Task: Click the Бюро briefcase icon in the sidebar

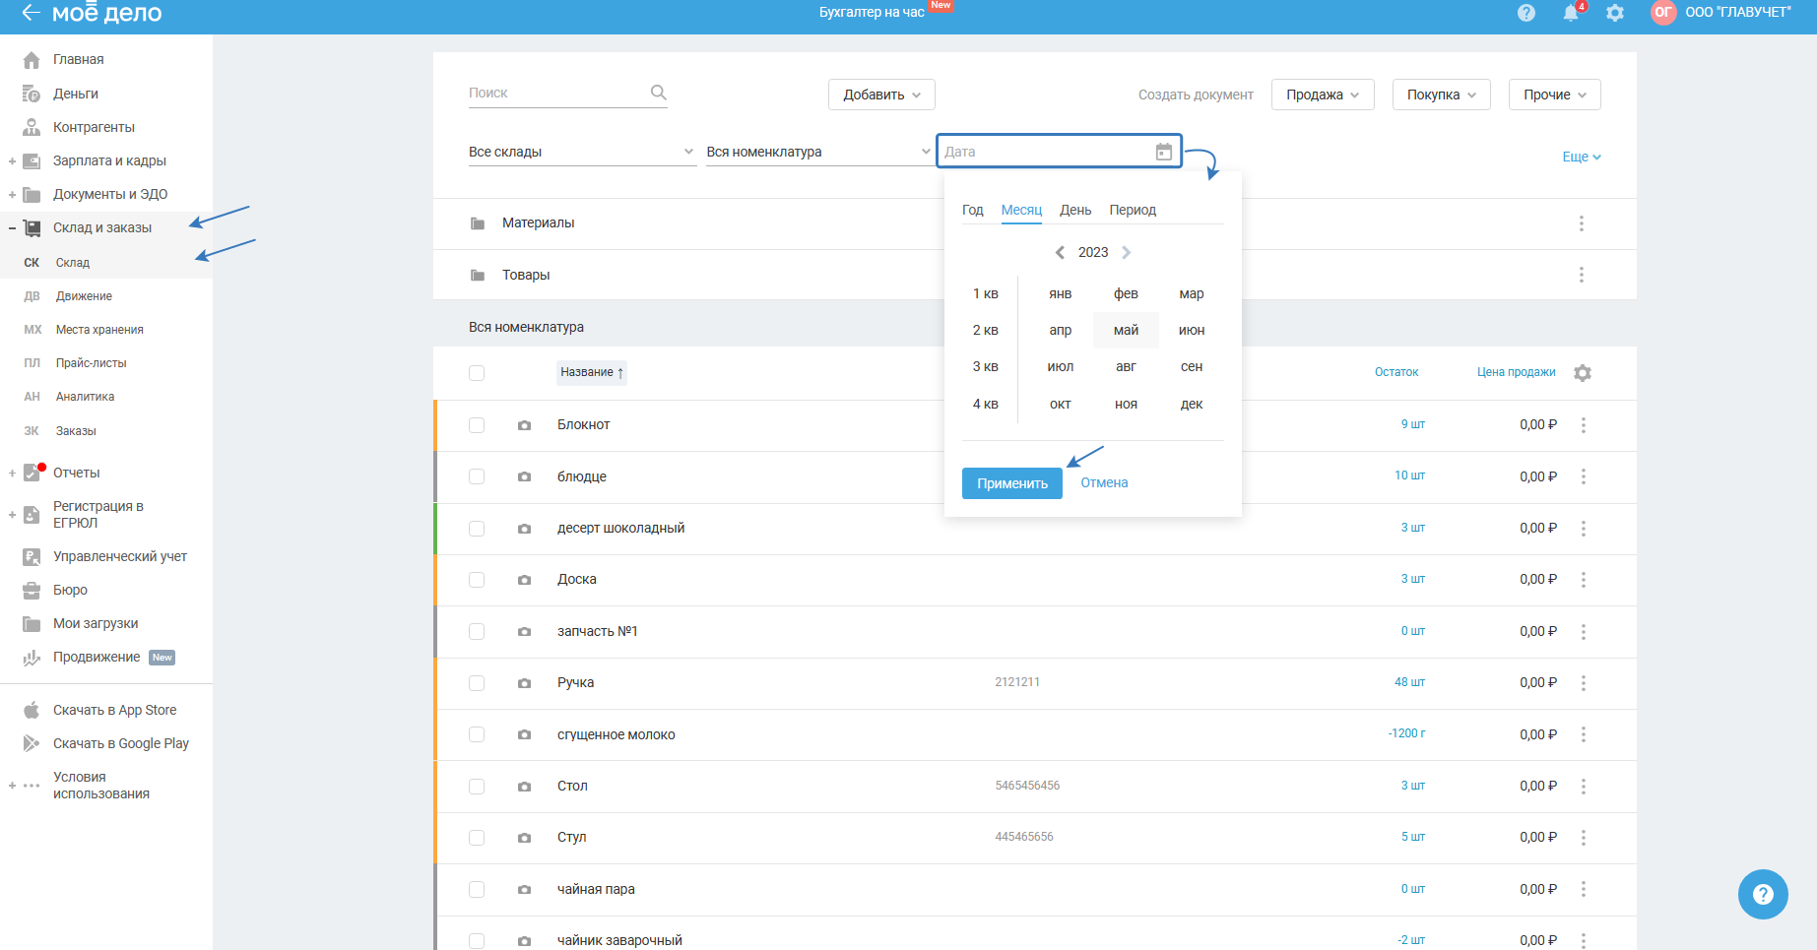Action: pyautogui.click(x=32, y=590)
